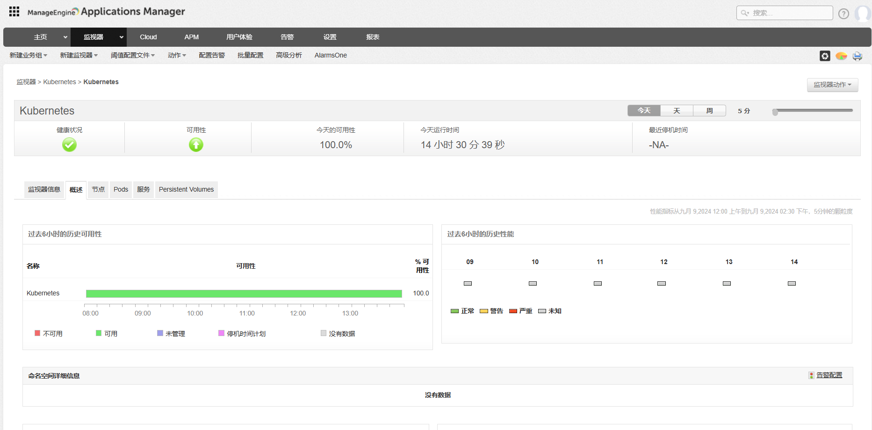Click the refresh snapshot icon in toolbar
This screenshot has width=872, height=430.
pyautogui.click(x=825, y=56)
